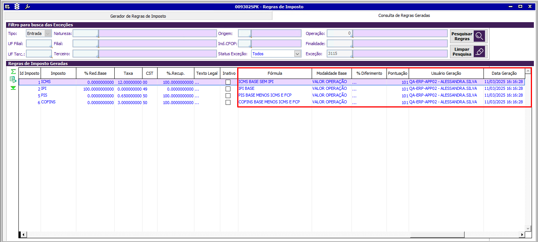Click the eraser icon on Limpar Pesquisa
Viewport: 538px width, 242px height.
pos(480,51)
